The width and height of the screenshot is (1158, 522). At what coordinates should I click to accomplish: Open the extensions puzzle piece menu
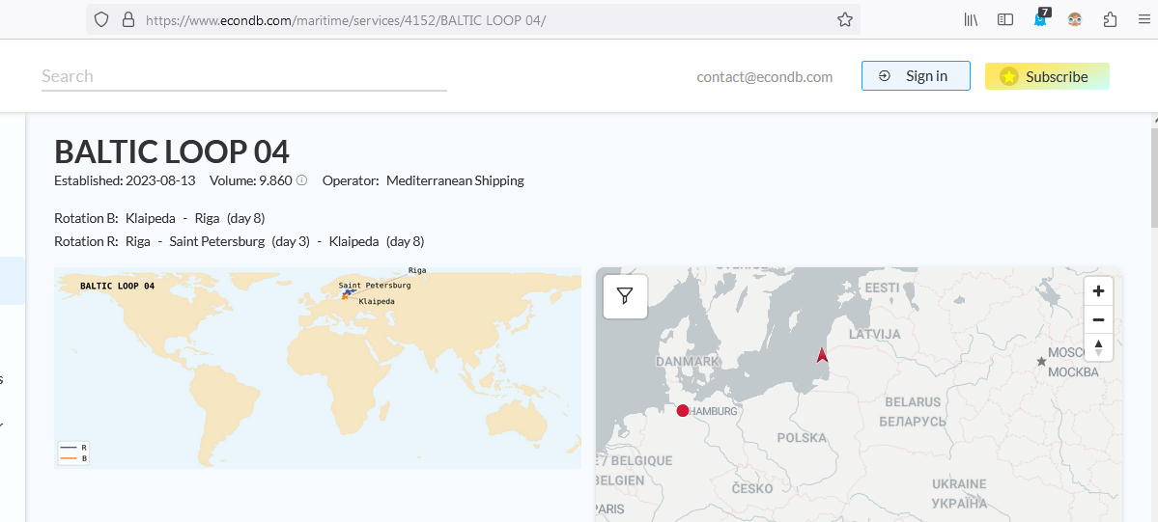[1110, 20]
